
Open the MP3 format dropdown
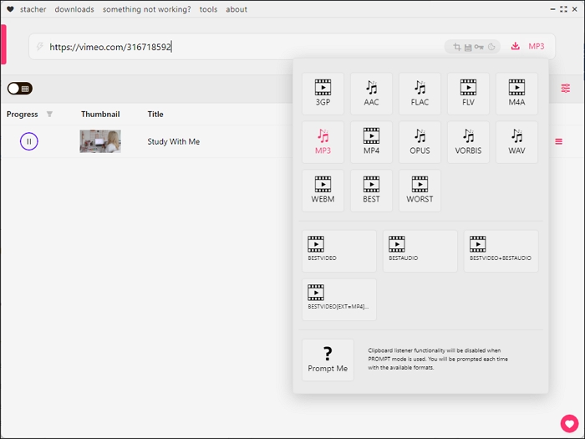pyautogui.click(x=536, y=47)
